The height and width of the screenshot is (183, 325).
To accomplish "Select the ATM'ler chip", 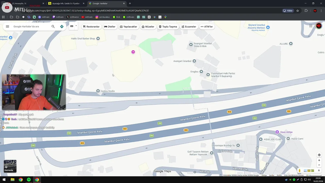I will click(207, 27).
